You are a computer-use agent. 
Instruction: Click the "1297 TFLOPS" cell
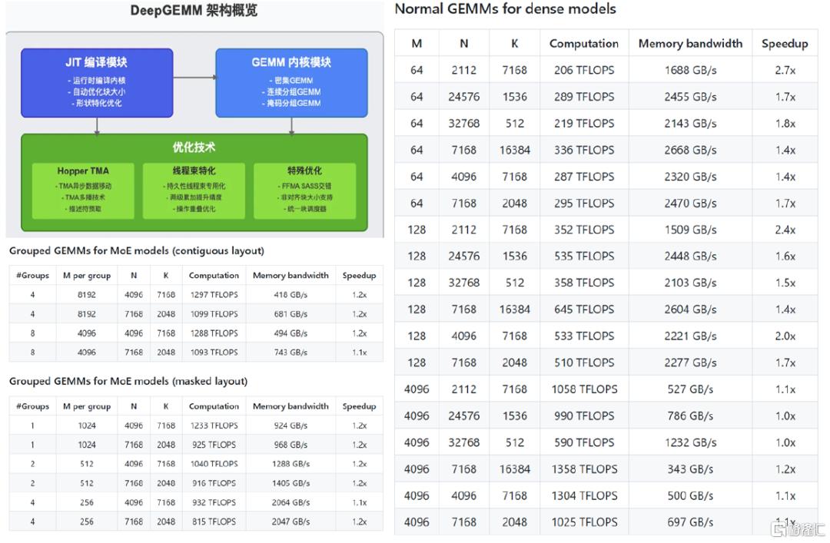214,294
